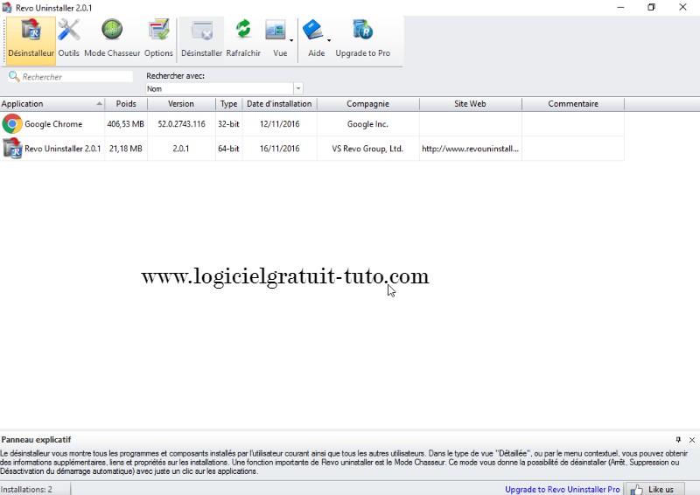The width and height of the screenshot is (700, 495).
Task: Click the 21,18 MB size cell
Action: tap(125, 149)
